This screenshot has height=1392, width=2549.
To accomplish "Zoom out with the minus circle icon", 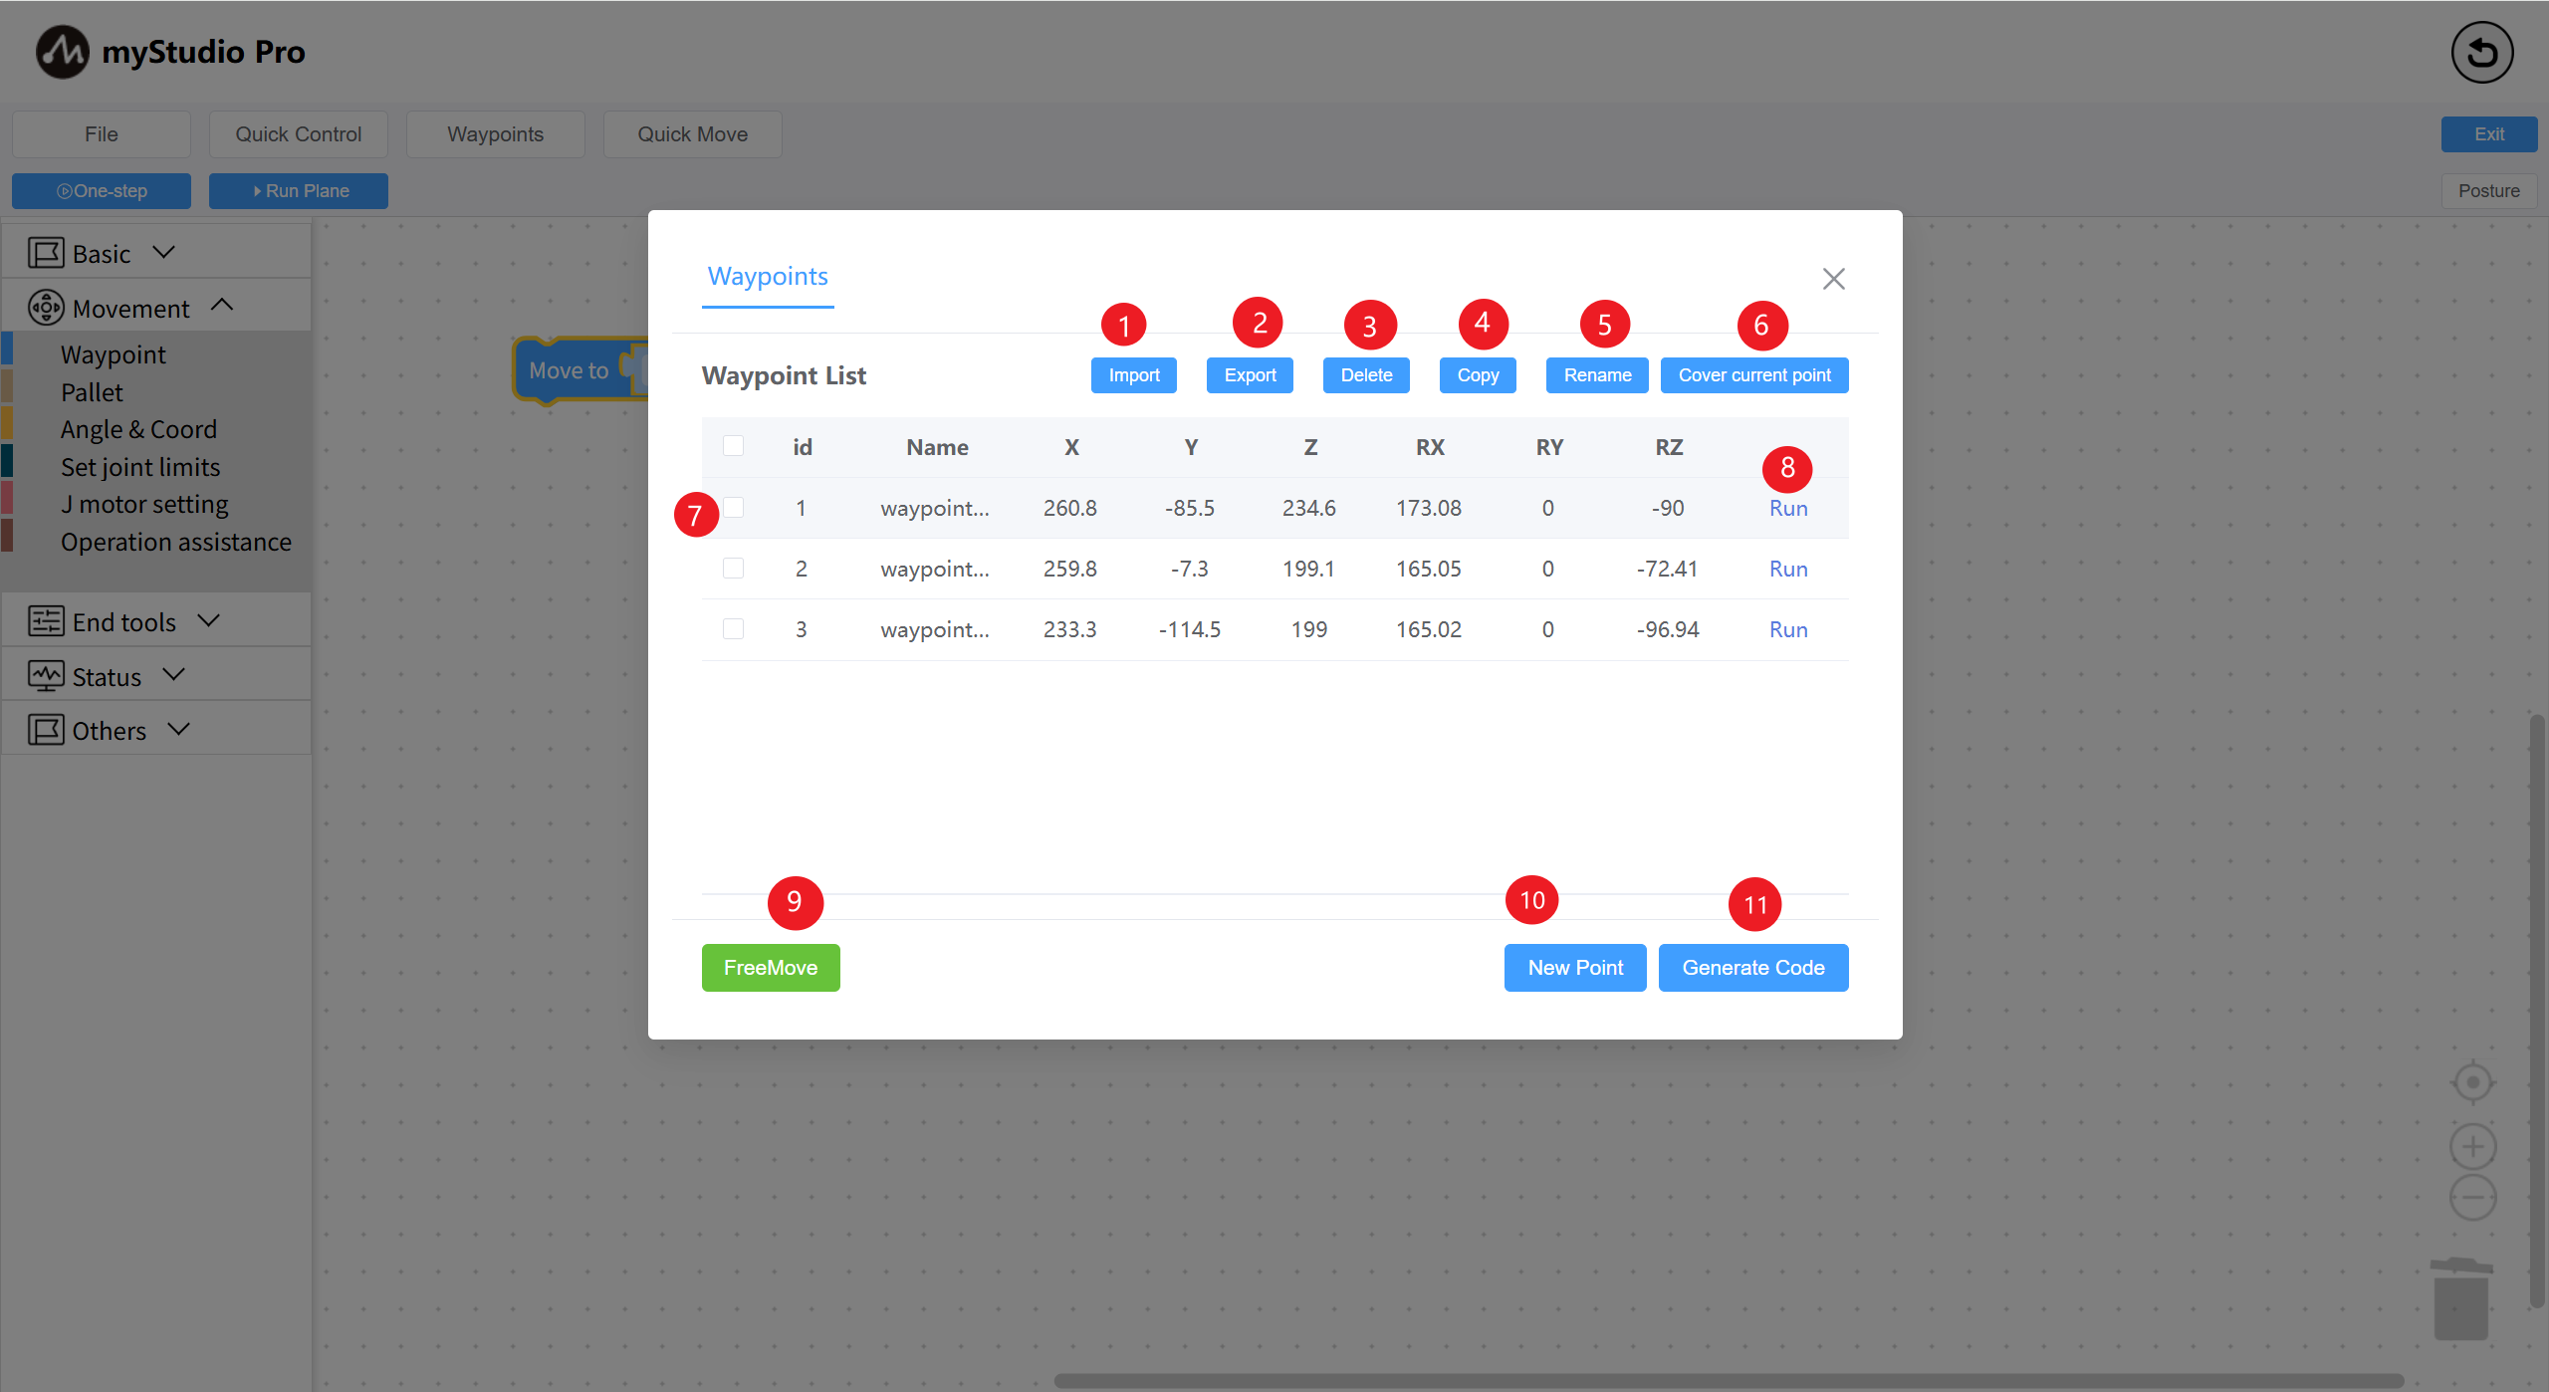I will click(x=2472, y=1197).
